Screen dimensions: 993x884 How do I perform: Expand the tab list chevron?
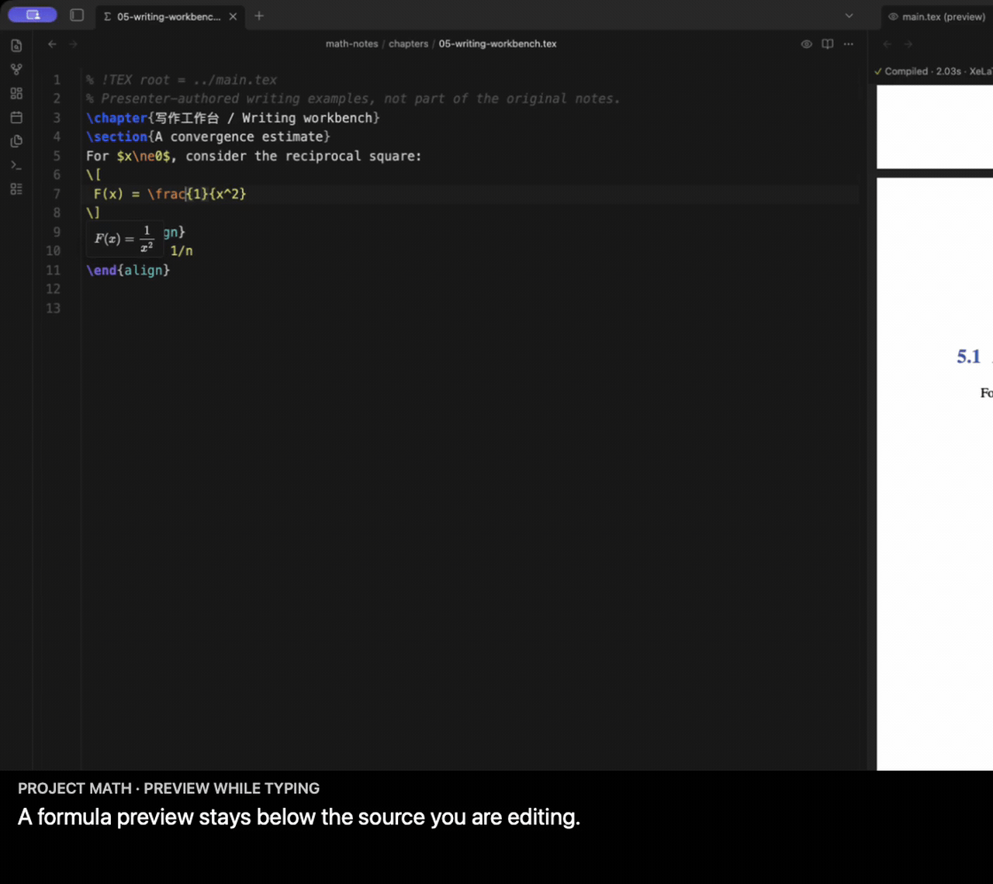(x=849, y=16)
